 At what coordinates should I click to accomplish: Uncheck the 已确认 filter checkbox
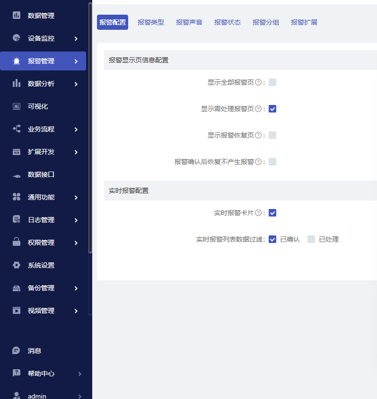click(272, 239)
